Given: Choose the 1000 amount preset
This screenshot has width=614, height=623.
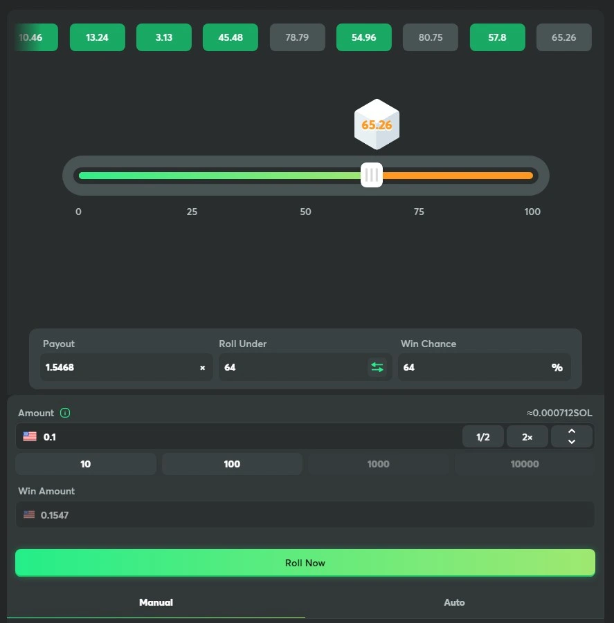Looking at the screenshot, I should (378, 464).
